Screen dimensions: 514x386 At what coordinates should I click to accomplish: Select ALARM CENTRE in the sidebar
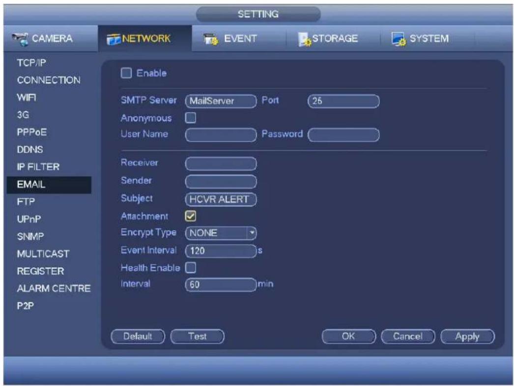click(x=54, y=288)
